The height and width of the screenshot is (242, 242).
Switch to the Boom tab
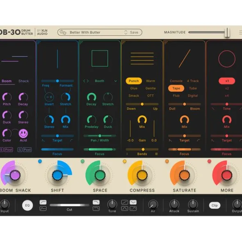click(7, 81)
